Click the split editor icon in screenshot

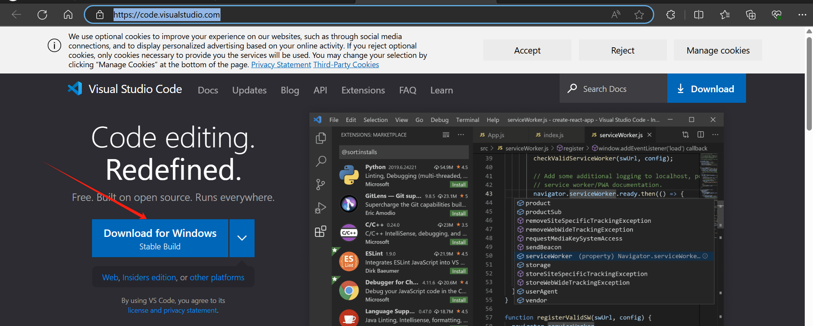(701, 134)
